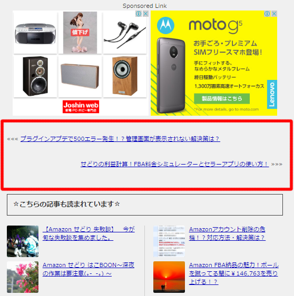Screen dimensions: 294x296
Task: Click the Motorola logo icon
Action: [x=165, y=25]
